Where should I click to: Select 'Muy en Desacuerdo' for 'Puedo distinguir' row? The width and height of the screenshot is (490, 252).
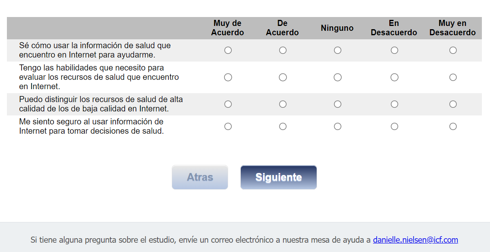453,104
